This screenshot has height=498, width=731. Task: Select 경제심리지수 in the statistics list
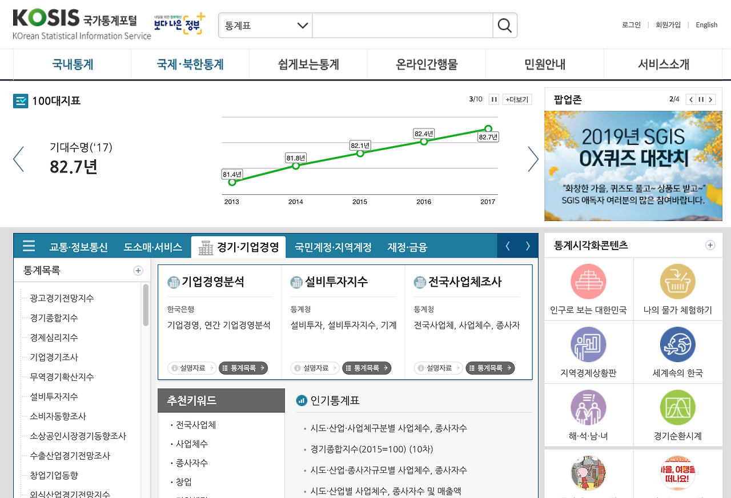54,338
